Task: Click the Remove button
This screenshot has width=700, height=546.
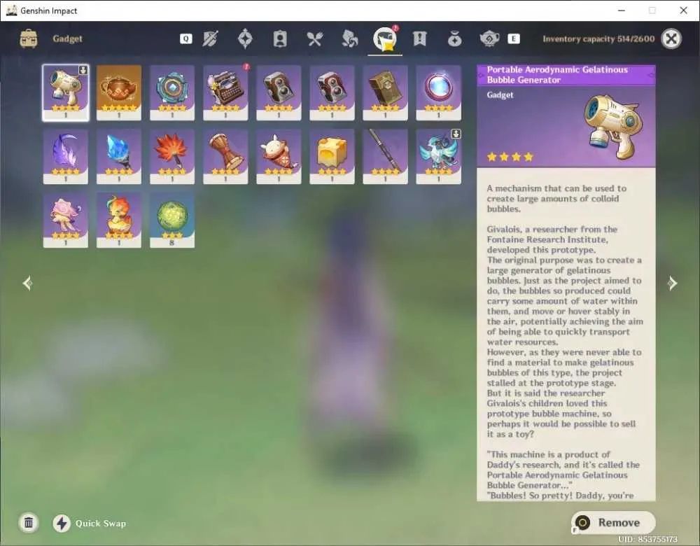Action: pyautogui.click(x=613, y=522)
